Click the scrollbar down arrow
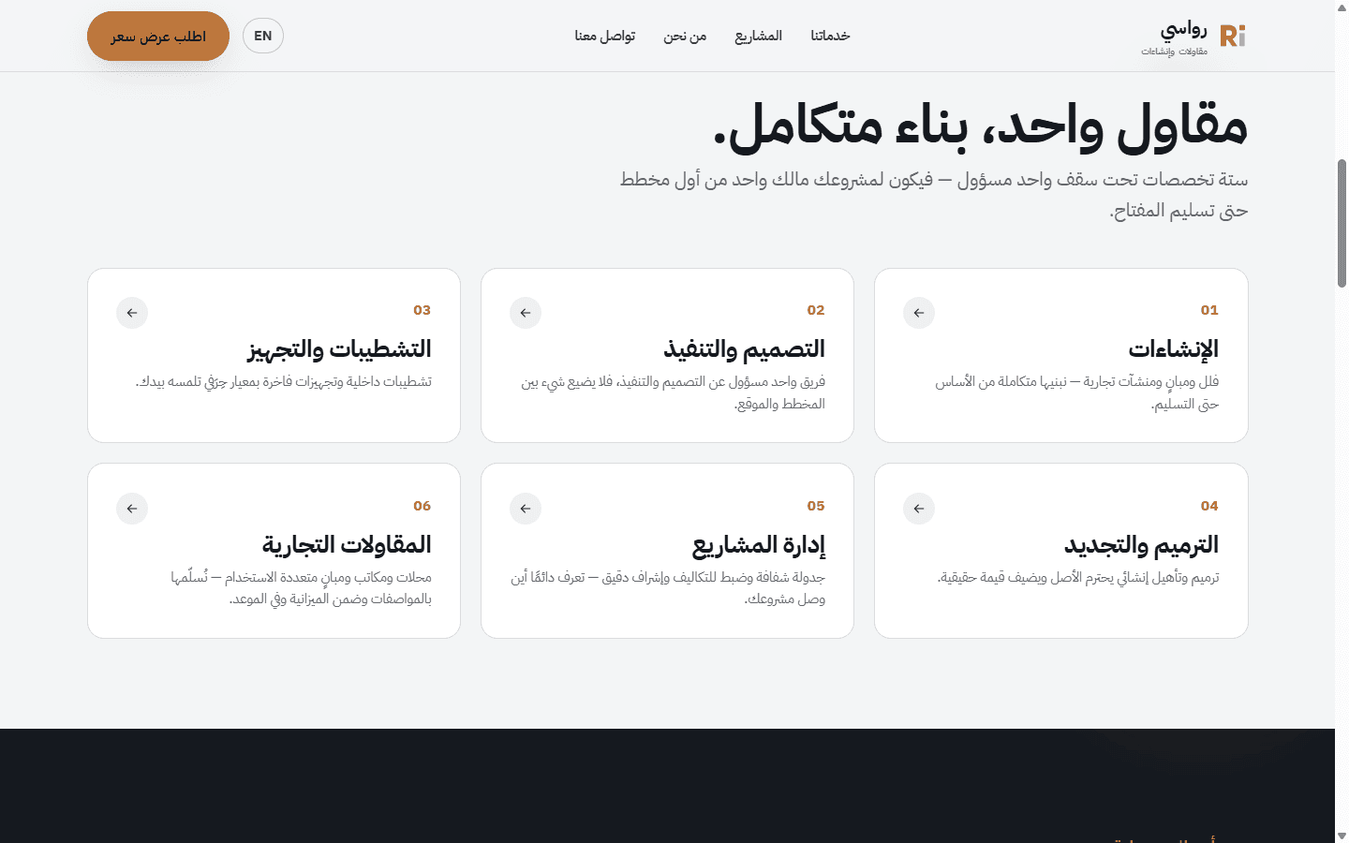Image resolution: width=1349 pixels, height=843 pixels. pos(1342,836)
